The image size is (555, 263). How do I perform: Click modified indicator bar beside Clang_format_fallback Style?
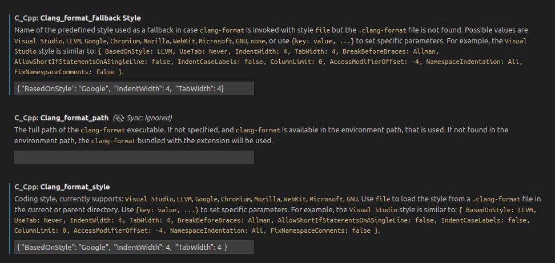10,54
